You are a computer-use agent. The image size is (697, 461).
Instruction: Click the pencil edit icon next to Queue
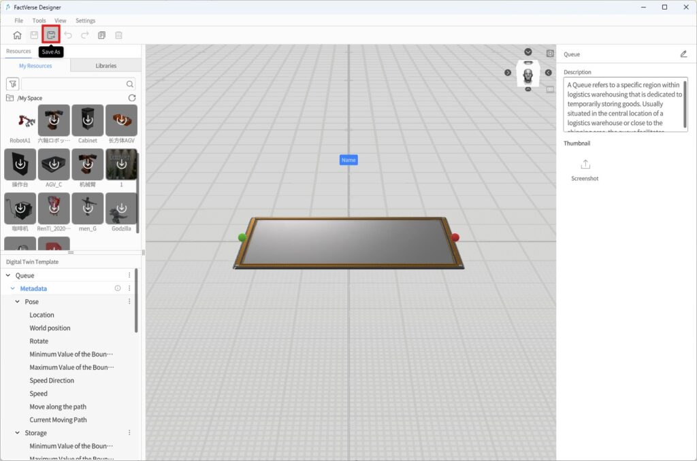pyautogui.click(x=683, y=54)
